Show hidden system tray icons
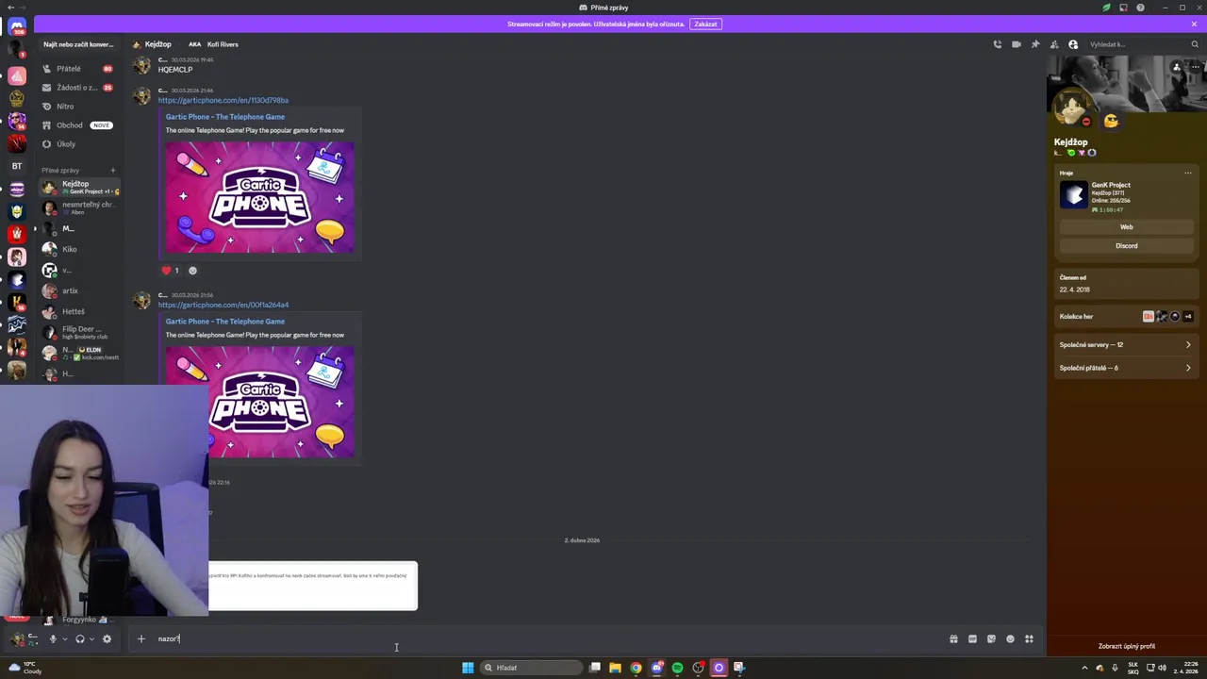This screenshot has width=1207, height=679. (x=1084, y=668)
